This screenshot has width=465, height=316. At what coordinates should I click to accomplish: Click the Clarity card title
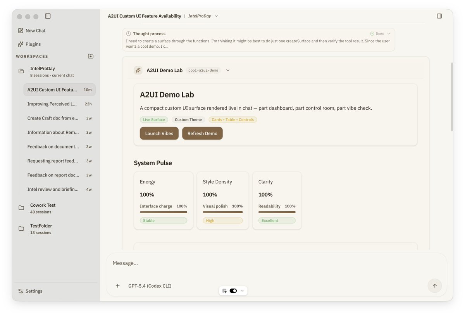coord(265,181)
